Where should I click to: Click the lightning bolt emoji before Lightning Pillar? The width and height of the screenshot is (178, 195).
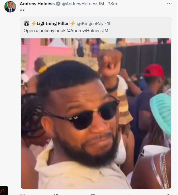34,23
